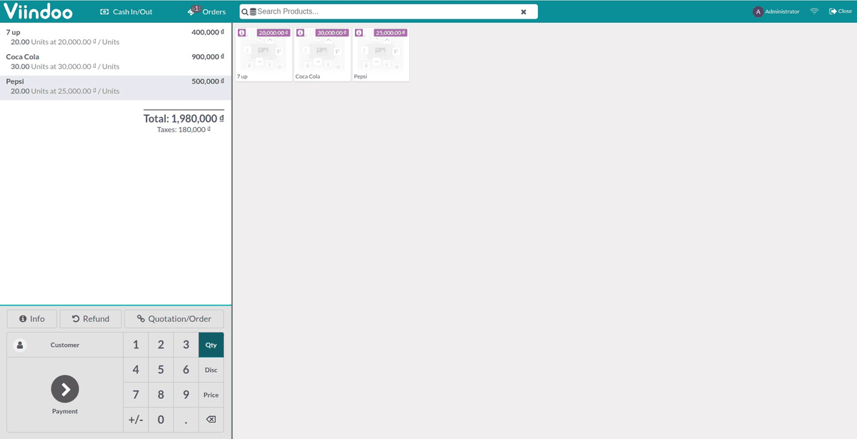Open info icon on Coca Cola card
The width and height of the screenshot is (857, 439).
300,33
